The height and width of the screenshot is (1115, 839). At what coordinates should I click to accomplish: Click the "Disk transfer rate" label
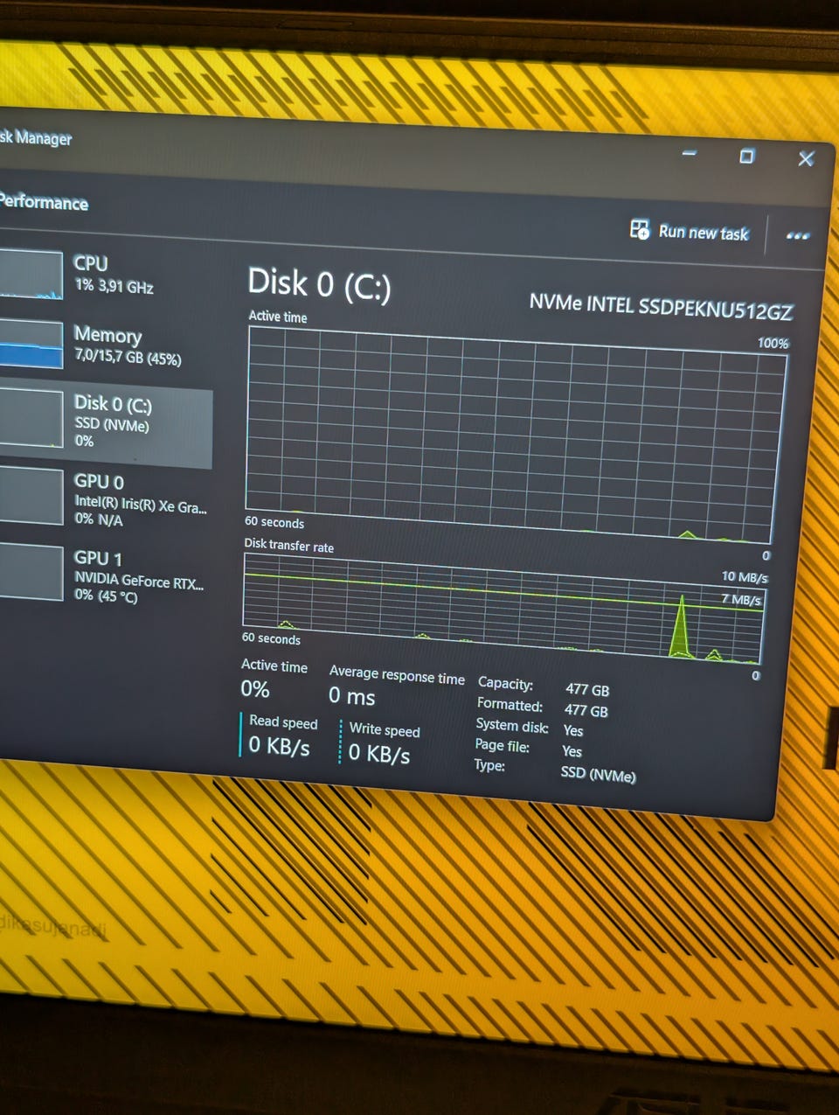tap(288, 546)
